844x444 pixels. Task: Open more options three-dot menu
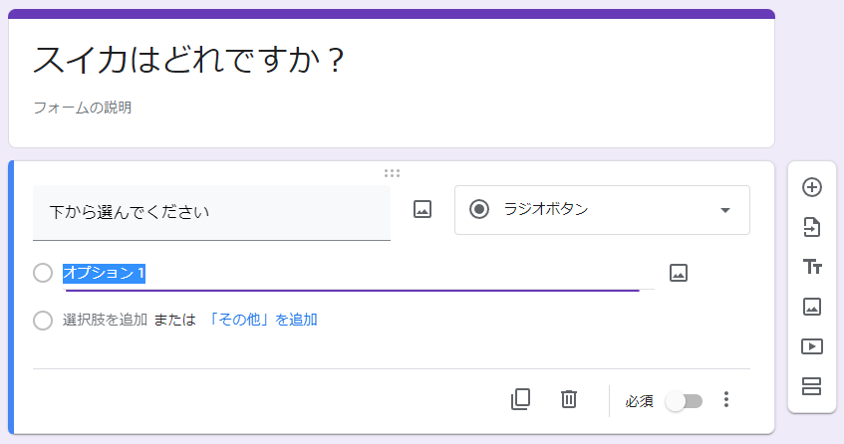tap(726, 399)
